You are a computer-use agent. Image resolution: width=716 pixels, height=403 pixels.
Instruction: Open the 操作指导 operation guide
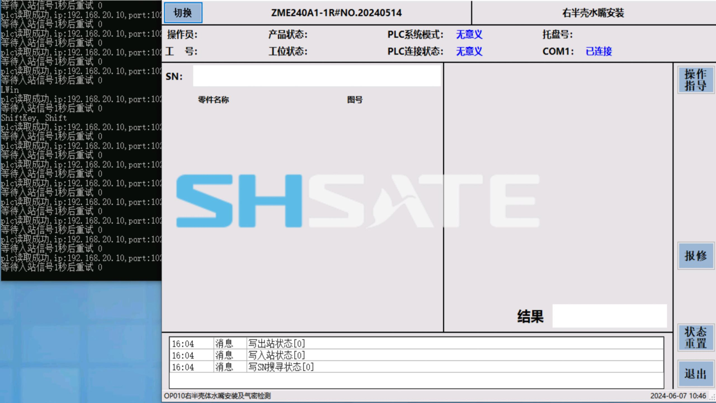pos(695,80)
